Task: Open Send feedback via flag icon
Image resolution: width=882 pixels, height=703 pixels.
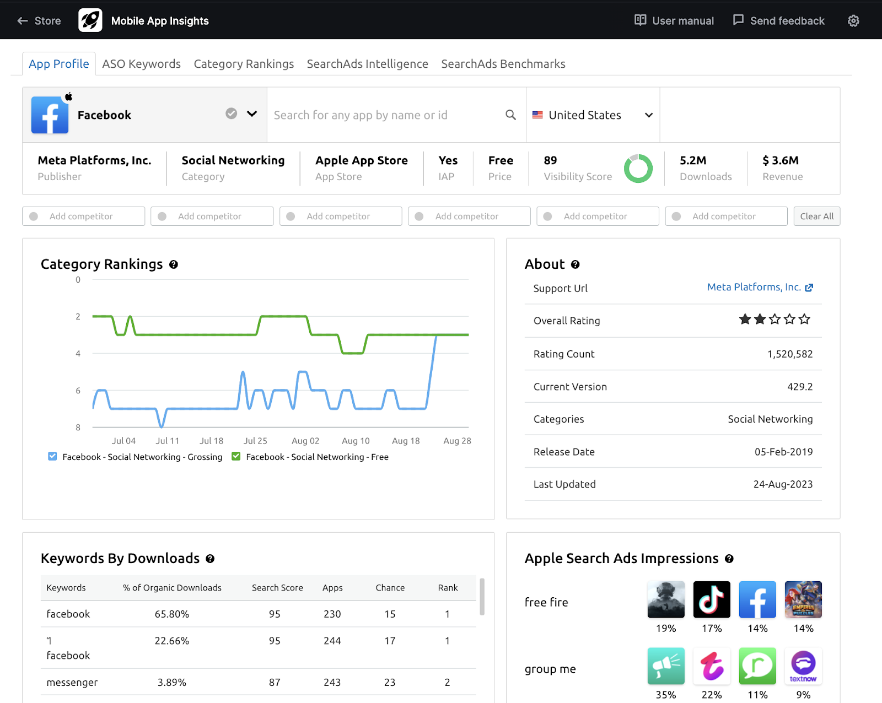Action: tap(738, 20)
